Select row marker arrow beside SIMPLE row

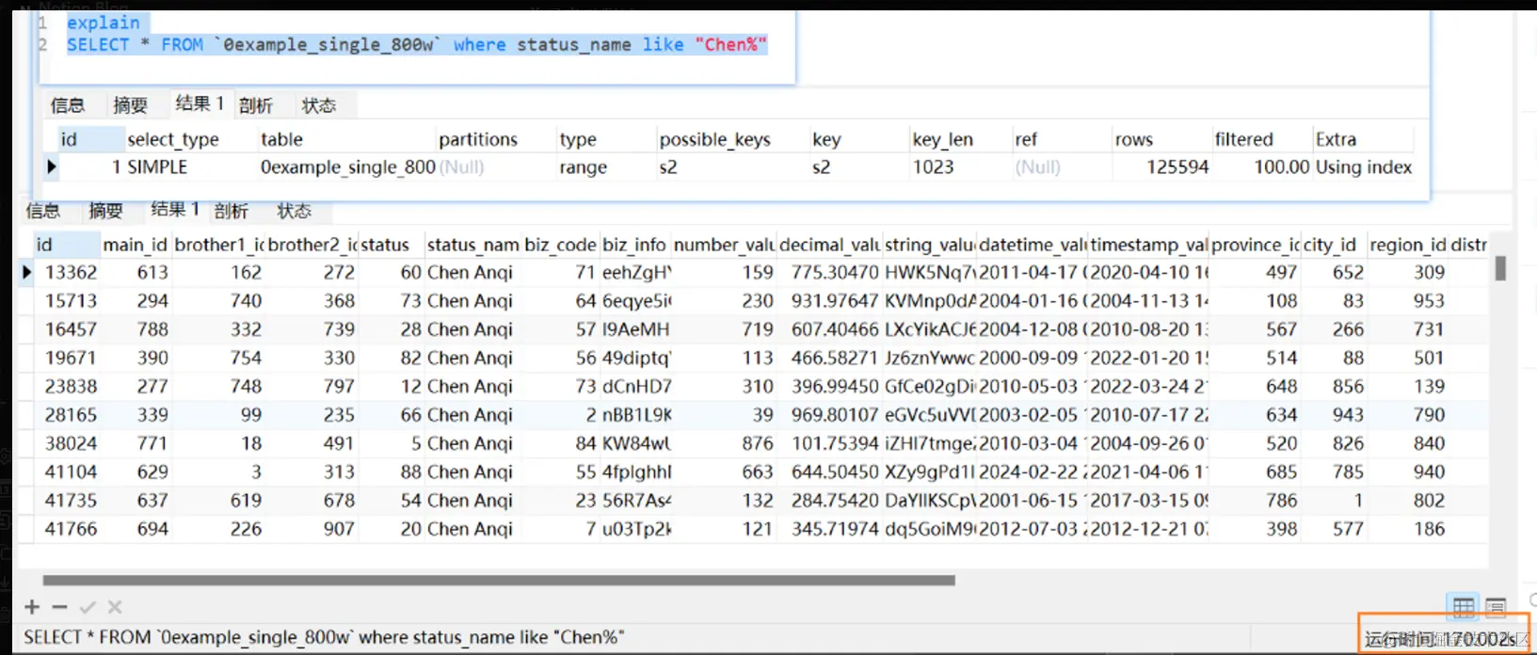(x=51, y=167)
